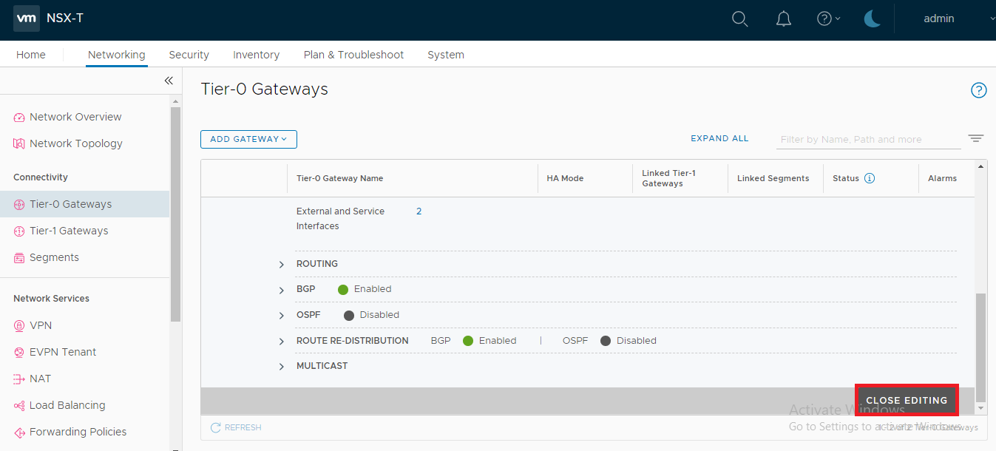The width and height of the screenshot is (996, 451).
Task: Click the CLOSE EDITING button
Action: point(907,400)
